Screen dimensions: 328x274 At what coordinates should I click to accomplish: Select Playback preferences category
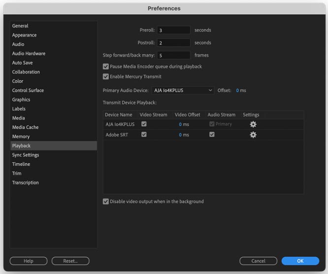(54, 146)
